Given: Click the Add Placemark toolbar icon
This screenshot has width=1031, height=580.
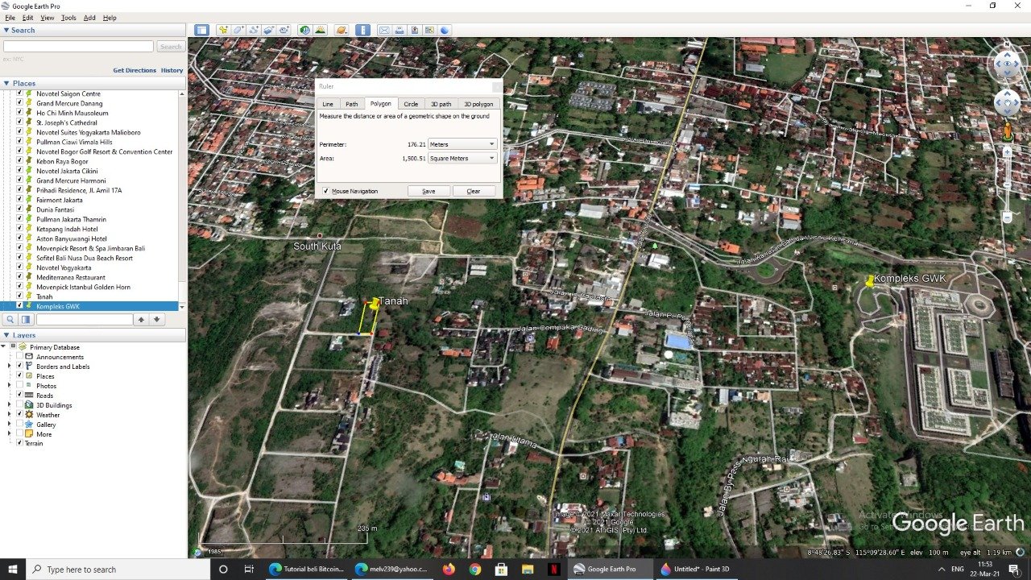Looking at the screenshot, I should [x=223, y=30].
